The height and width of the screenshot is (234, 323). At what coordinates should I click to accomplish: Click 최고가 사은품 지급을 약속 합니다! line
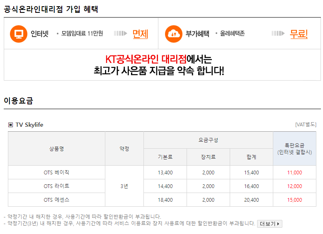[x=159, y=71]
